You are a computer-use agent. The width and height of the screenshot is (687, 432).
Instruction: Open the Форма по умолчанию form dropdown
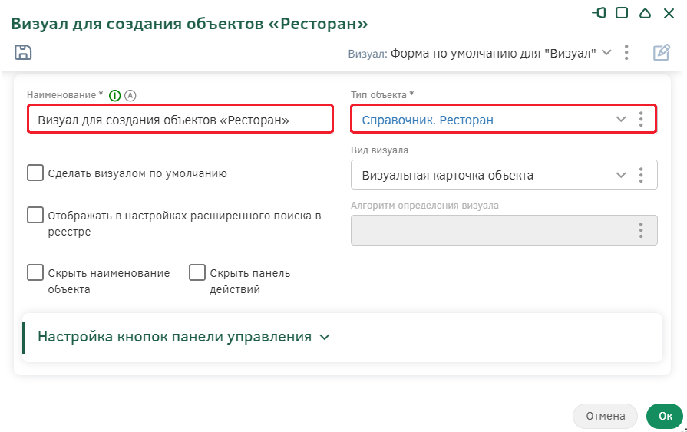606,53
